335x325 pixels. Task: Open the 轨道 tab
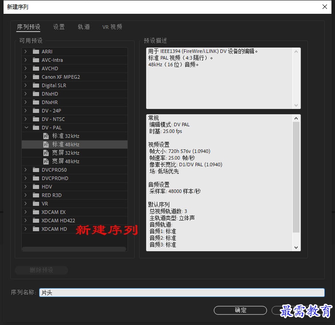[x=84, y=27]
